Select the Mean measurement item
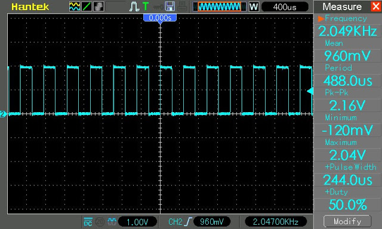382x229 pixels. 334,44
